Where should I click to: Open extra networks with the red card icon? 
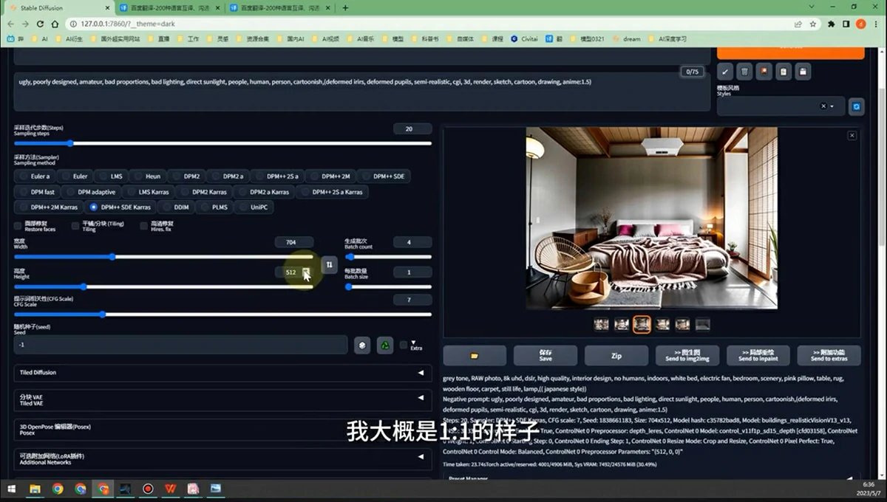(764, 72)
